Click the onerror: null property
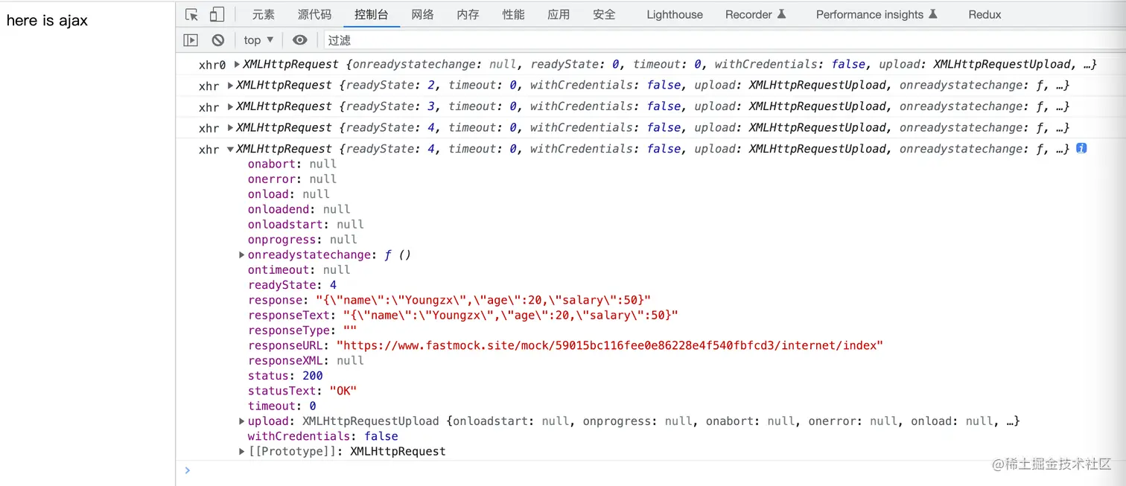This screenshot has height=486, width=1126. point(292,179)
